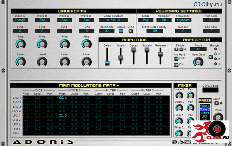Click the Voice 2 Pan knob
This screenshot has height=146, width=232.
(x=191, y=108)
